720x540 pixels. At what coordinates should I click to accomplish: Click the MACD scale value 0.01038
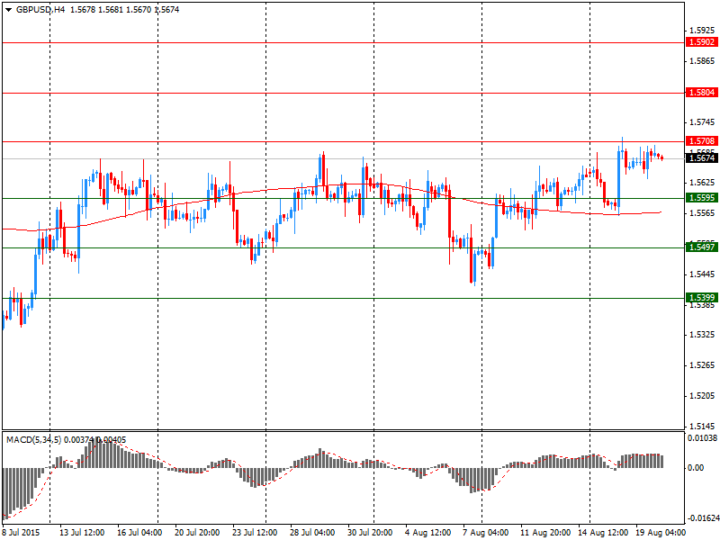pyautogui.click(x=703, y=438)
